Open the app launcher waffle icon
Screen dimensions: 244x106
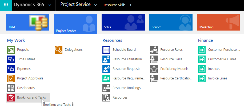[x=6, y=5]
